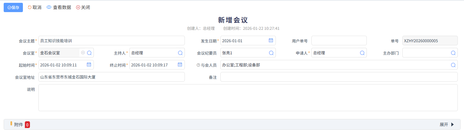The image size is (464, 130).
Task: Click the 单号 field XZHY20260000005
Action: [430, 41]
